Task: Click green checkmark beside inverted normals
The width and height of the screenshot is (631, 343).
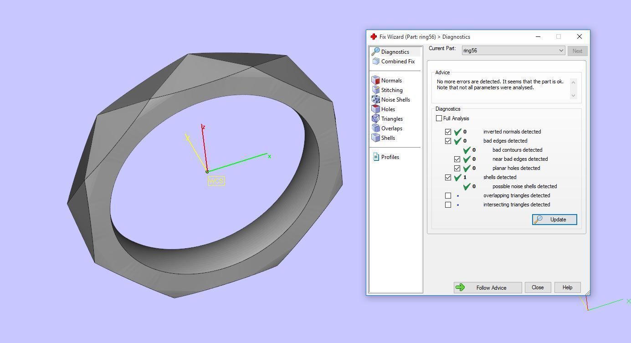Action: 458,132
